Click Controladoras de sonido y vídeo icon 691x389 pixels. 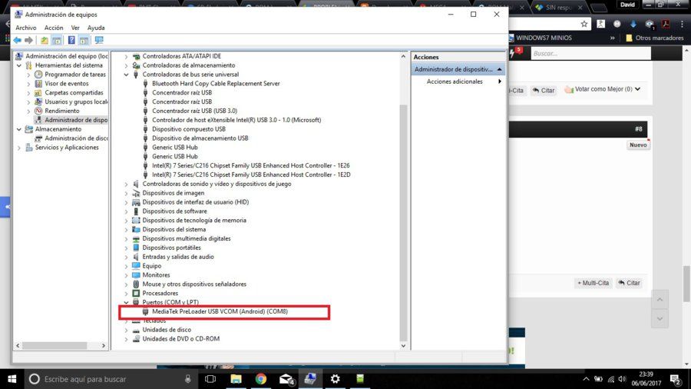pyautogui.click(x=136, y=184)
